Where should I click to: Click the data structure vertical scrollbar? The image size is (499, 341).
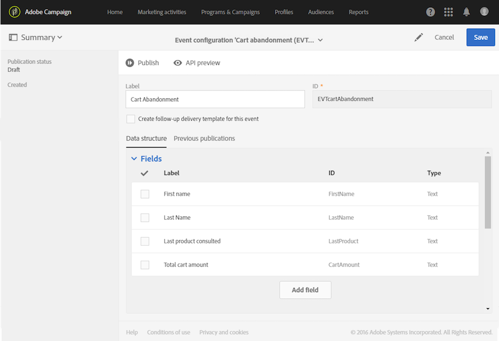click(x=488, y=192)
